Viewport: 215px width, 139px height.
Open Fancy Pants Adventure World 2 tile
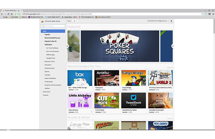pyautogui.click(x=160, y=80)
